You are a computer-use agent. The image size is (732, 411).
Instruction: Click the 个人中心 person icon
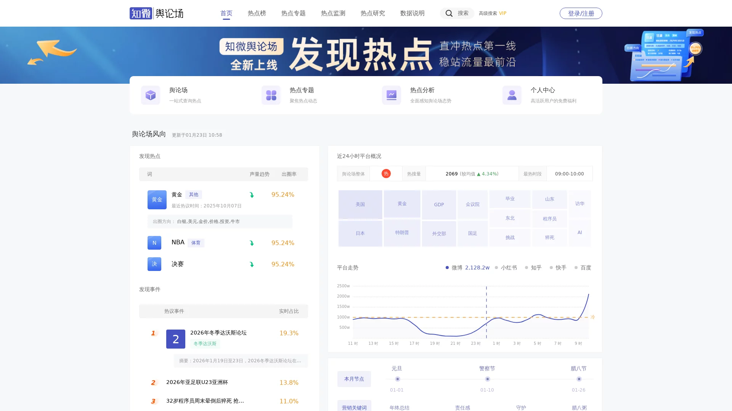(x=512, y=95)
